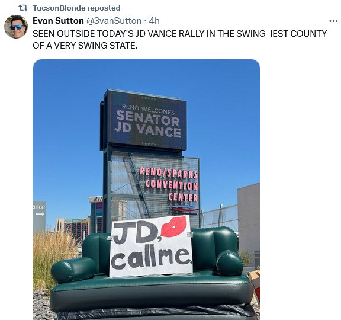Click the 'JD, call me' sign in photo
This screenshot has height=320, width=341.
(151, 246)
